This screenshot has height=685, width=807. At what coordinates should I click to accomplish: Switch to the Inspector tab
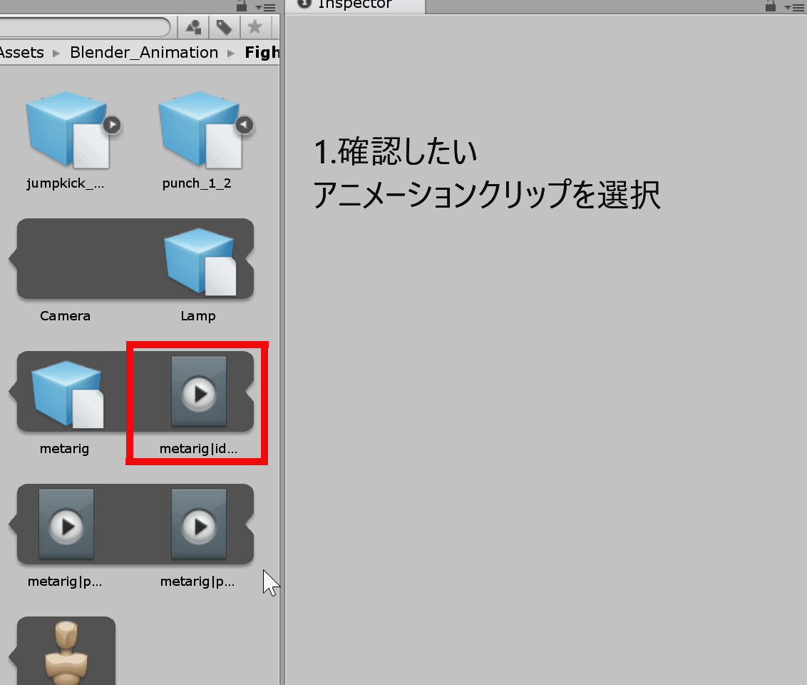354,4
